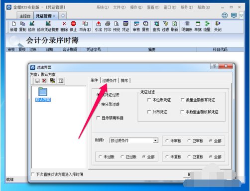Image resolution: width=250 pixels, height=191 pixels.
Task: Open the 服务(I) menu
Action: pyautogui.click(x=187, y=7)
